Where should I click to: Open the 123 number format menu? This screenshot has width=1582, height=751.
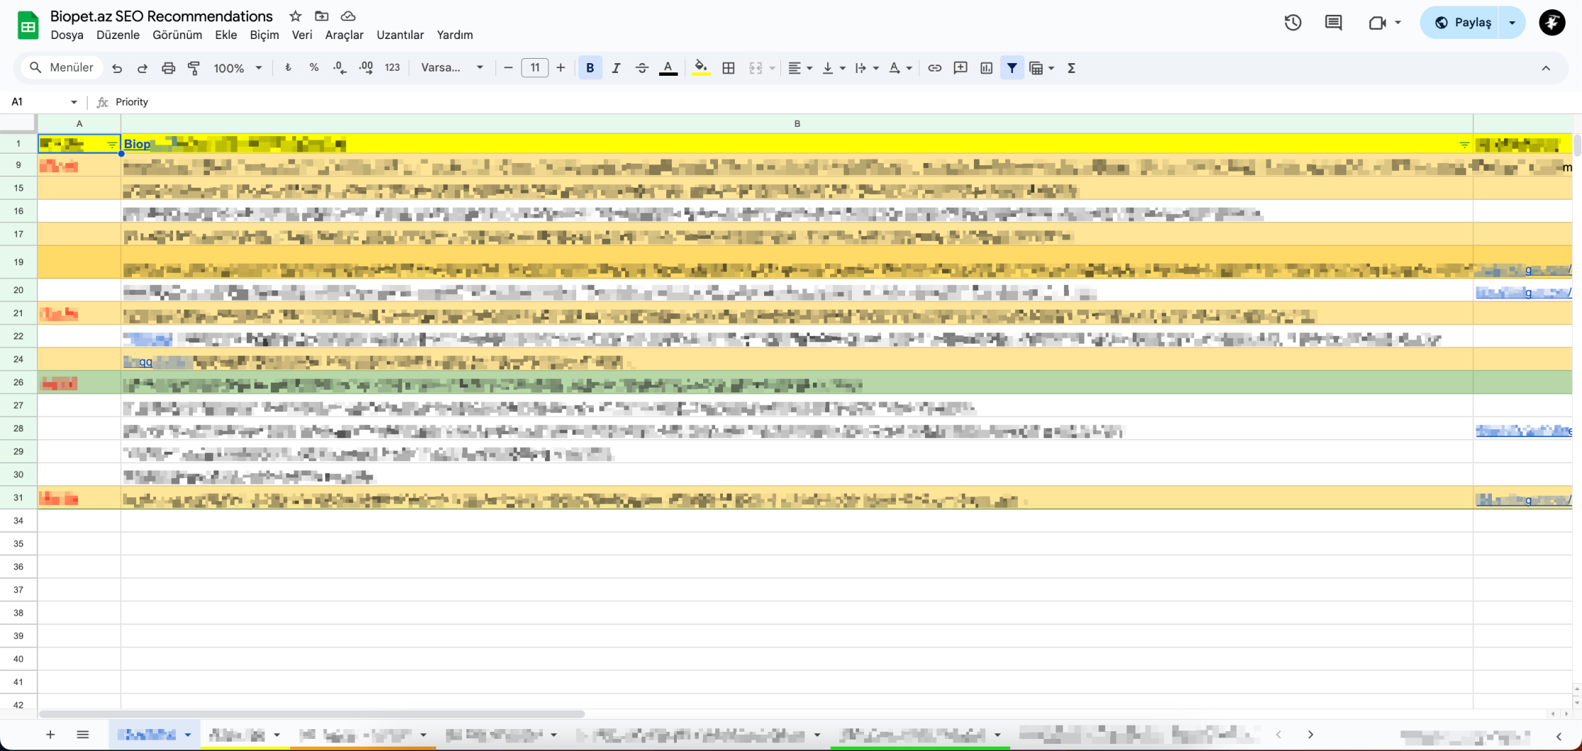pos(393,68)
